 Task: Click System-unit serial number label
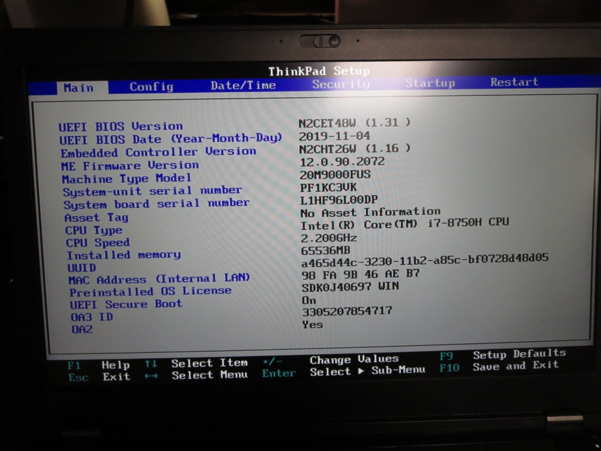click(153, 191)
